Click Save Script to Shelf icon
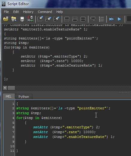Viewport: 131px width, 156px height. point(30,19)
